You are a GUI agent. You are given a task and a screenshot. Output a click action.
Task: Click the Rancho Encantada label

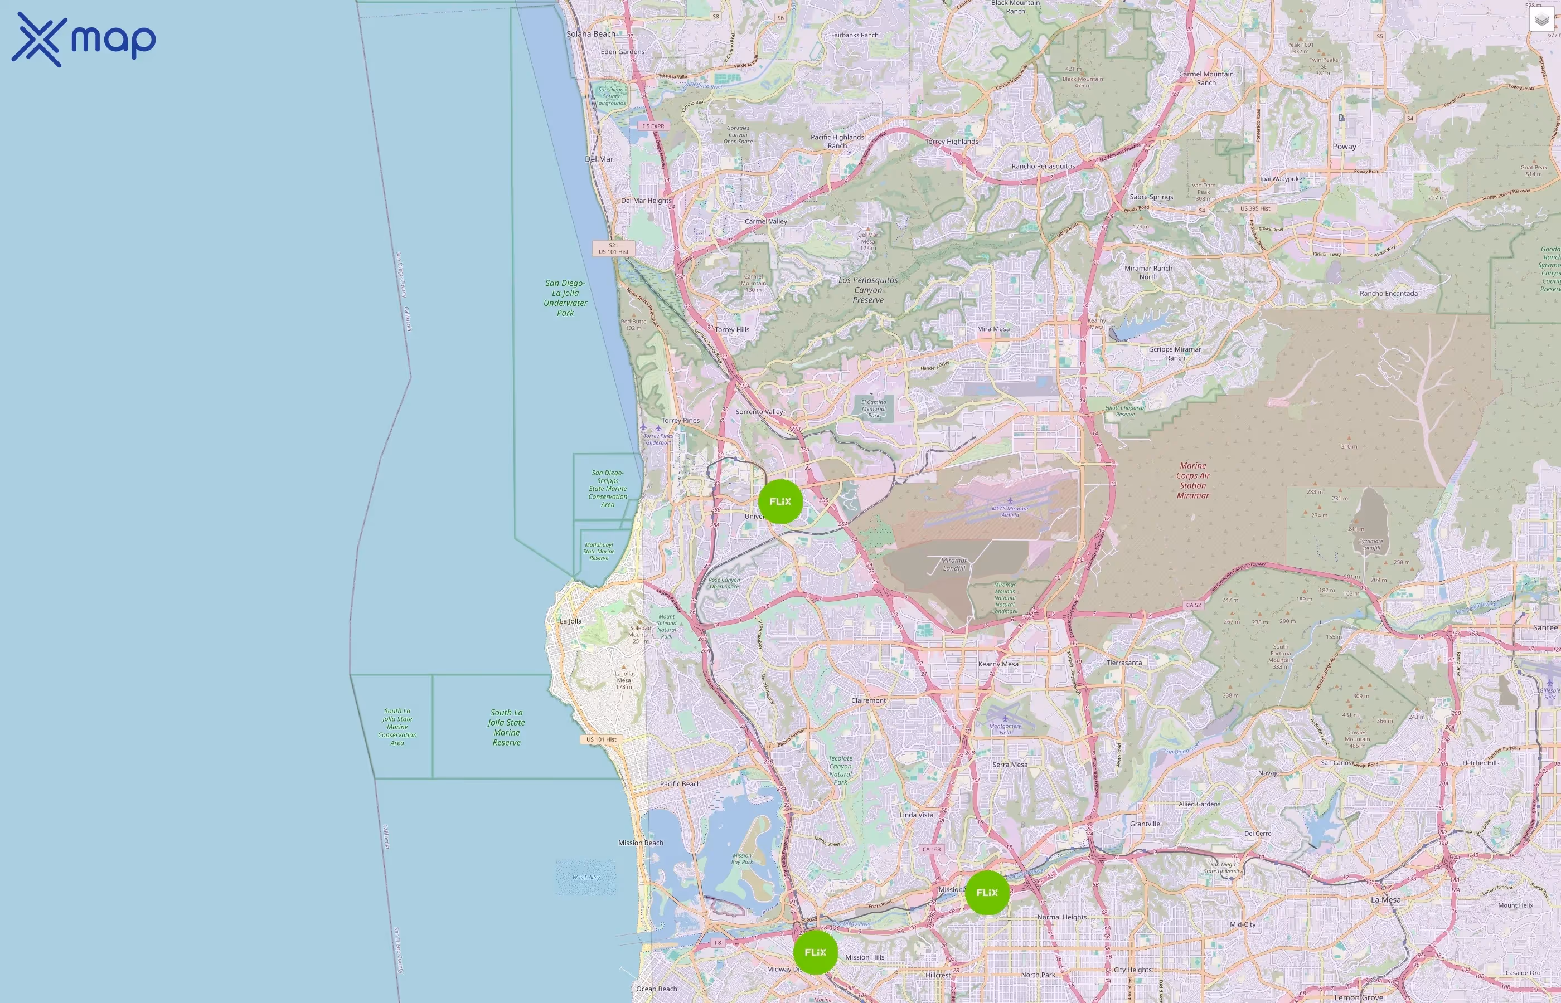click(1388, 293)
